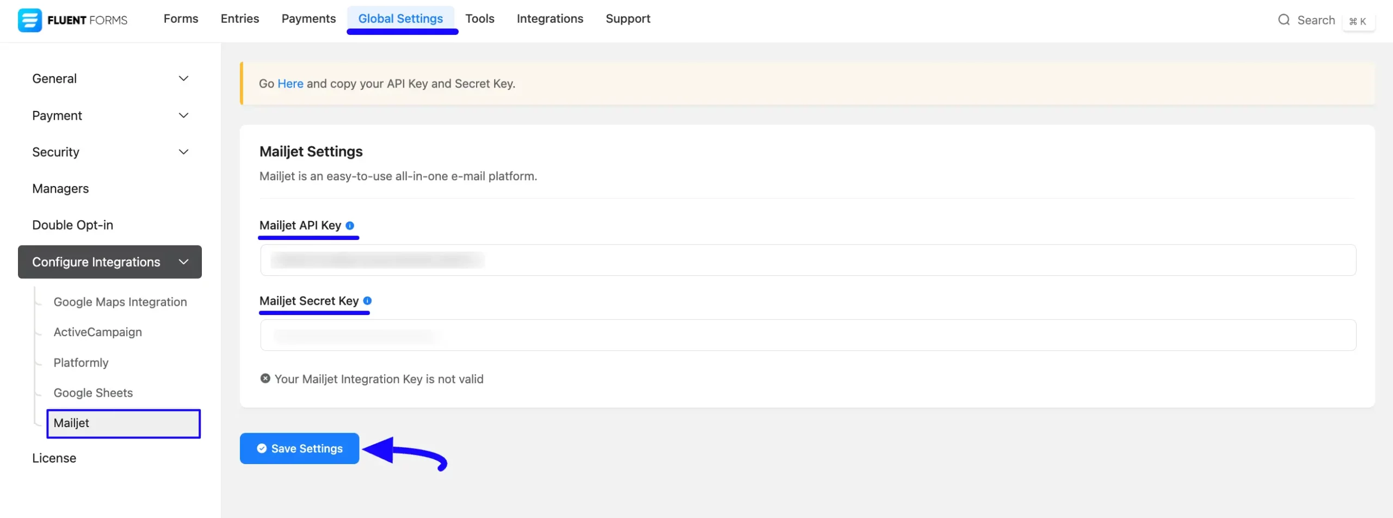
Task: Open the Forms menu
Action: pyautogui.click(x=181, y=19)
